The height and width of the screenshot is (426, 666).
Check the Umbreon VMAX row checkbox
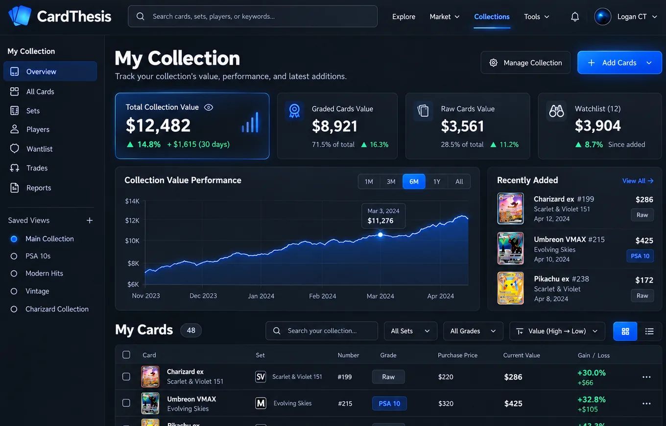coord(126,403)
